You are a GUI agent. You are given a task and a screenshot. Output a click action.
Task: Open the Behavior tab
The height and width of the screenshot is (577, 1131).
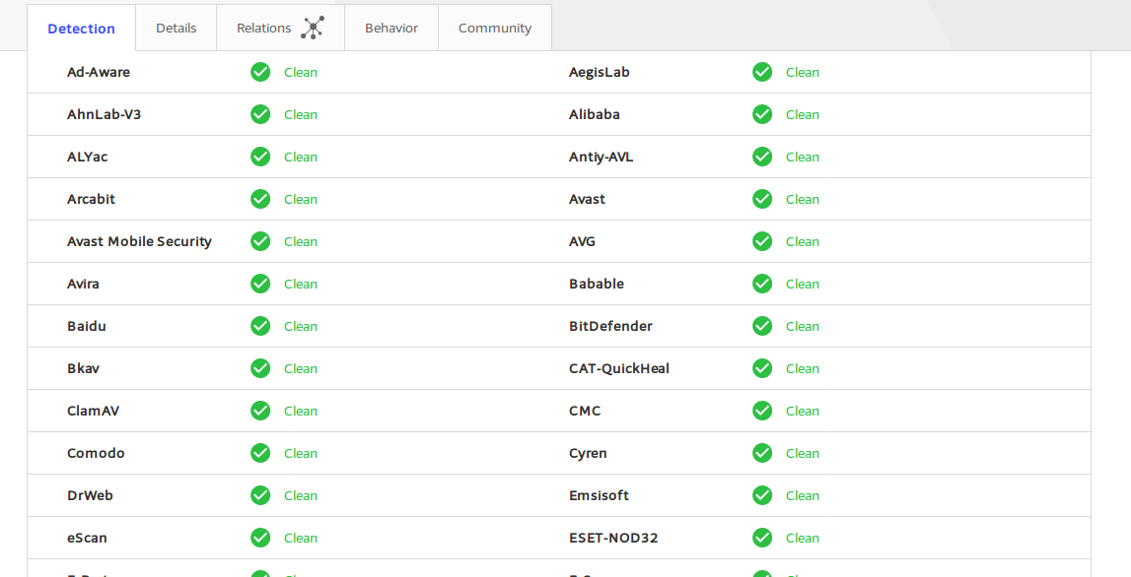click(391, 29)
